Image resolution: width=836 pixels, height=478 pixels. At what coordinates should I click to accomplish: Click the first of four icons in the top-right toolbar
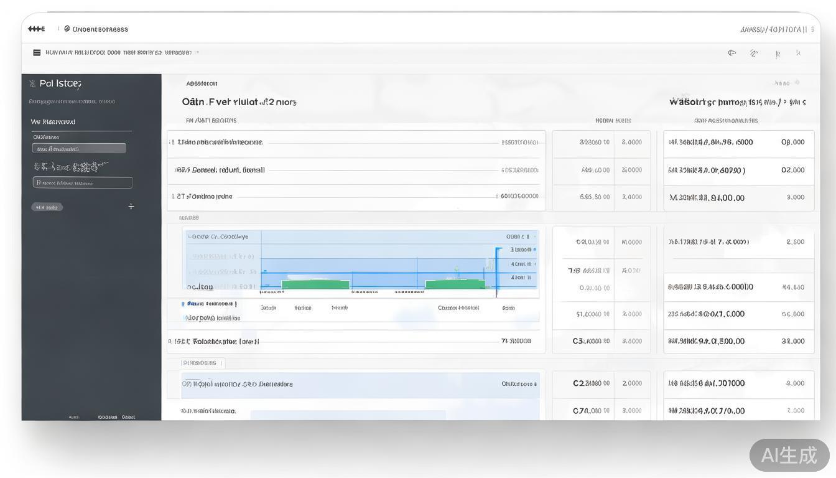(x=732, y=53)
